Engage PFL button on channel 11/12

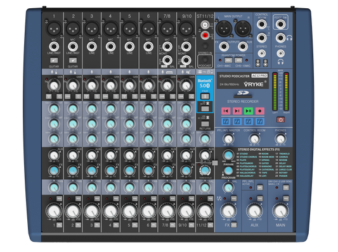(211, 225)
